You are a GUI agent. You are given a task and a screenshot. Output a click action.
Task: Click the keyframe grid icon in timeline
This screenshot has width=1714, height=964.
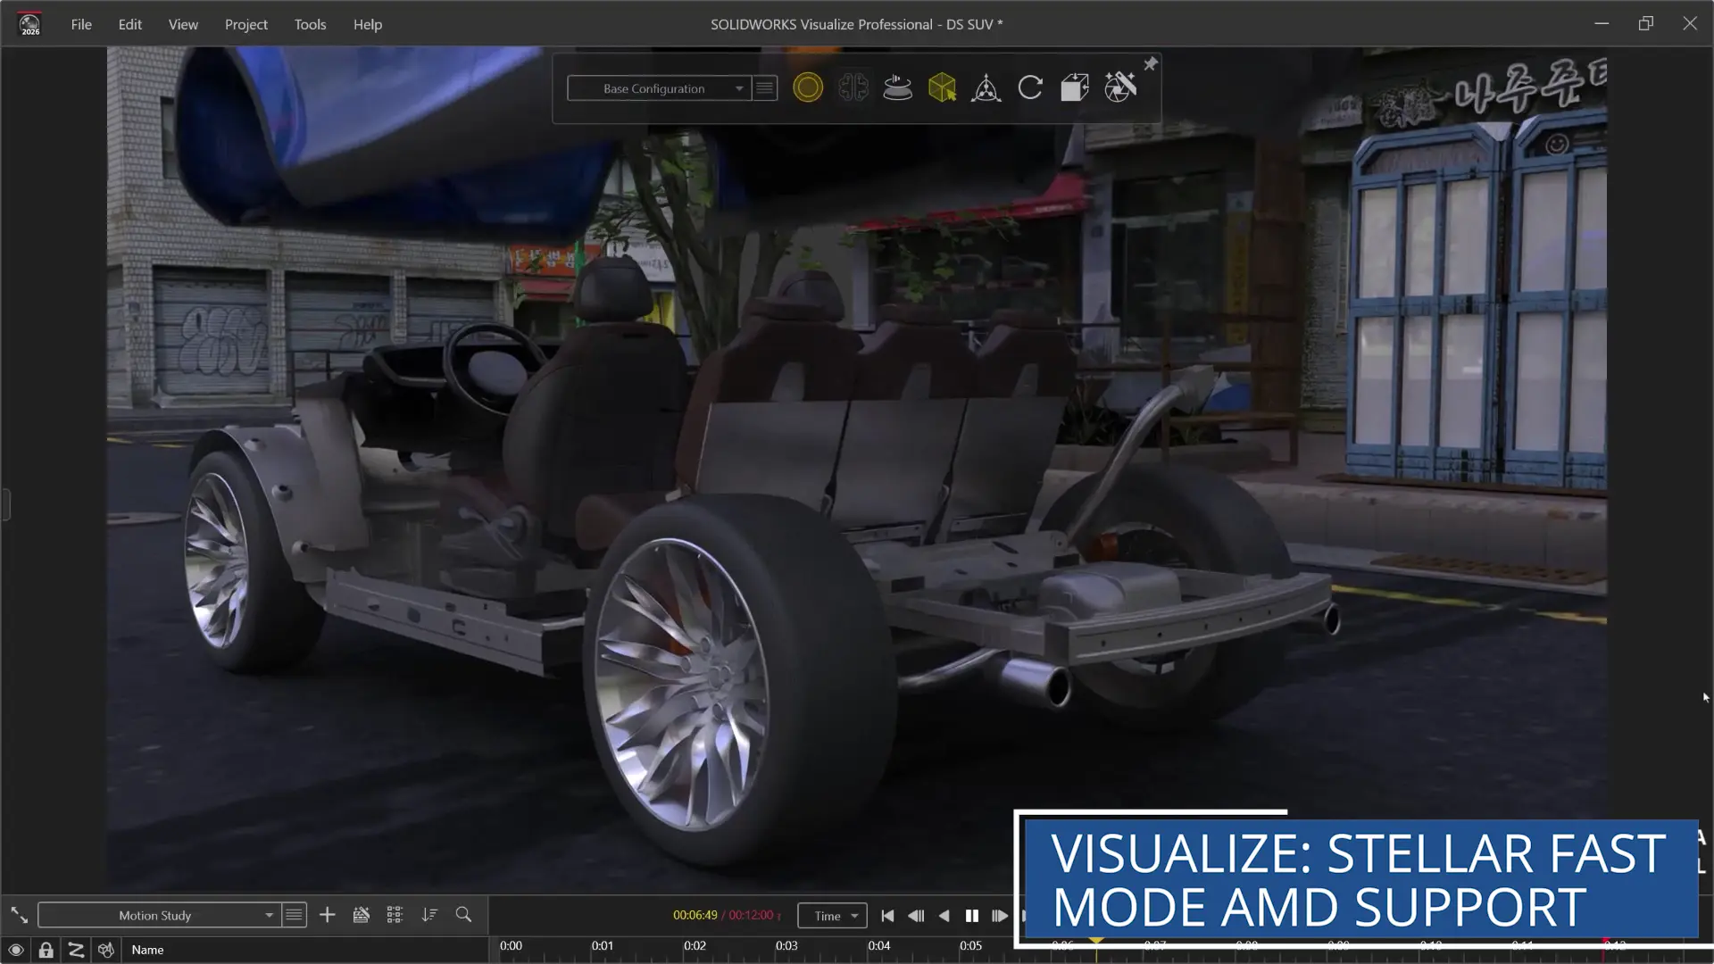[395, 915]
